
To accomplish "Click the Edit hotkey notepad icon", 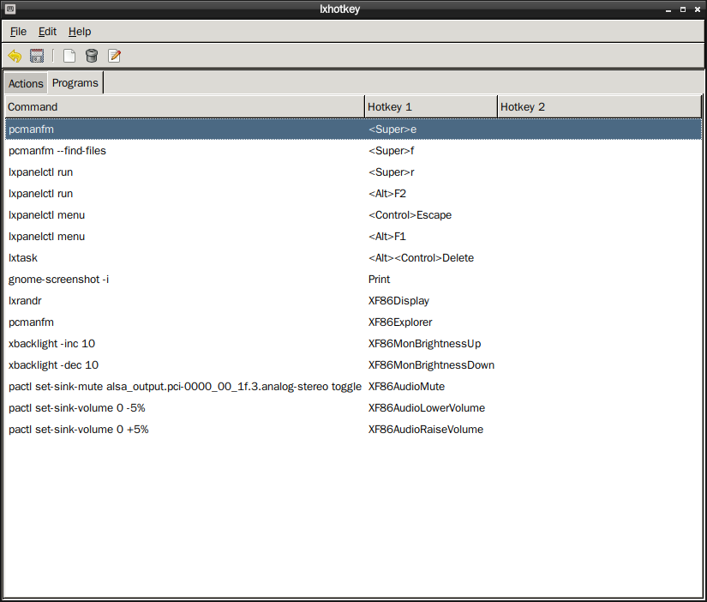I will [x=114, y=56].
